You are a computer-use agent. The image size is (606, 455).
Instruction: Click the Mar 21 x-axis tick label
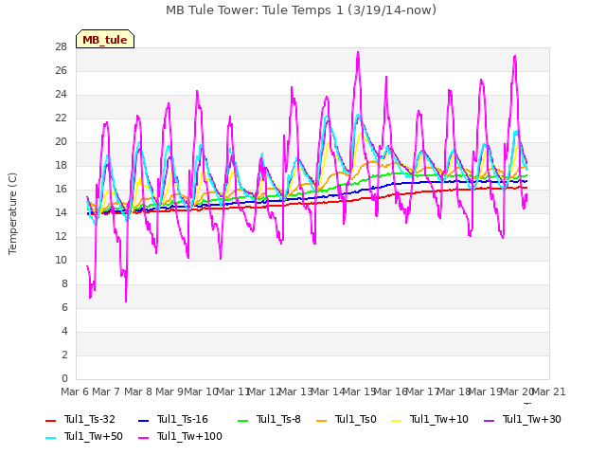(x=549, y=391)
